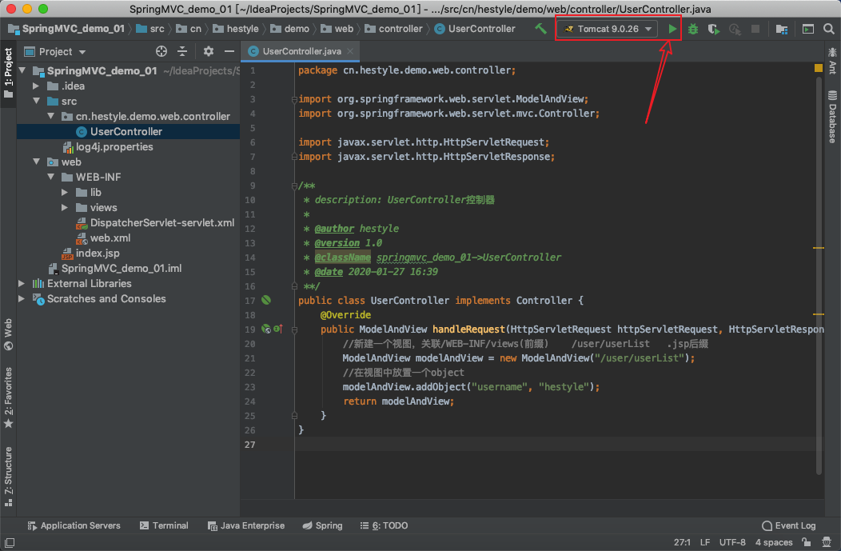
Task: Close the UserController.java tab
Action: click(350, 51)
